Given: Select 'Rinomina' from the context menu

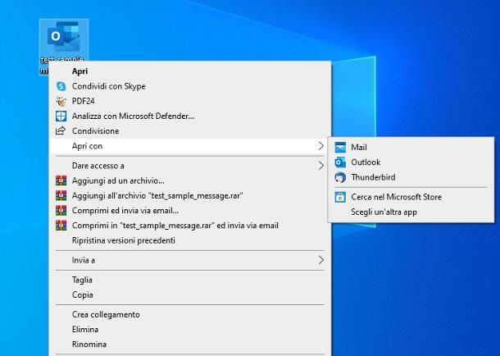Looking at the screenshot, I should pyautogui.click(x=89, y=344).
